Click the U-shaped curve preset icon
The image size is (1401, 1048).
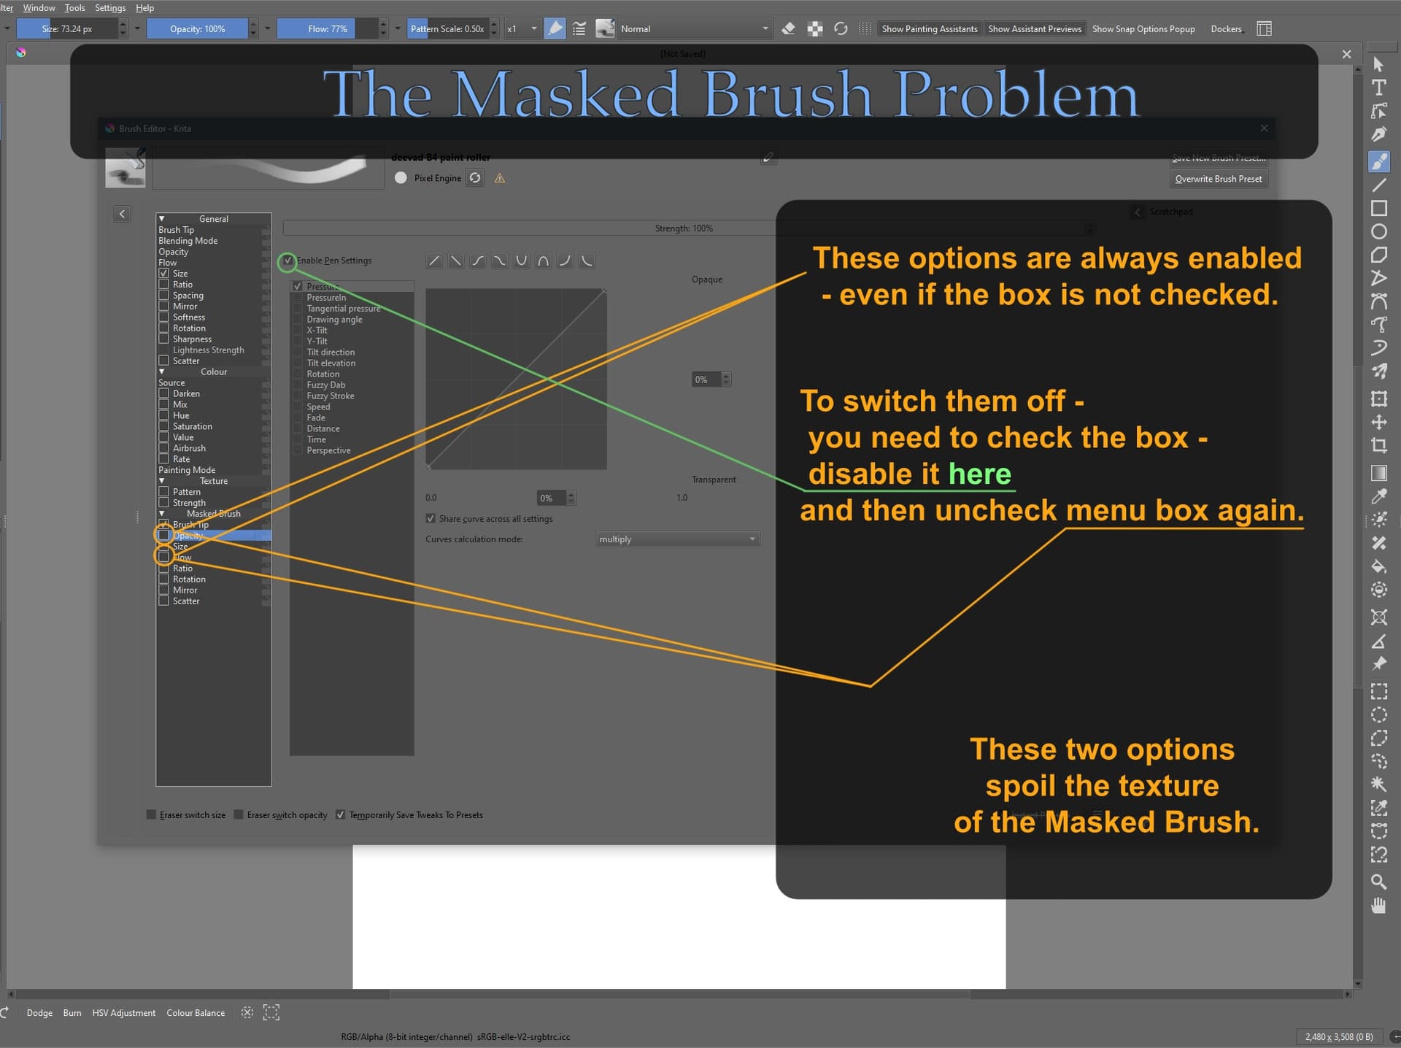[x=521, y=261]
